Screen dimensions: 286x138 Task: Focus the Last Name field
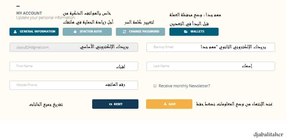pyautogui.click(x=211, y=66)
